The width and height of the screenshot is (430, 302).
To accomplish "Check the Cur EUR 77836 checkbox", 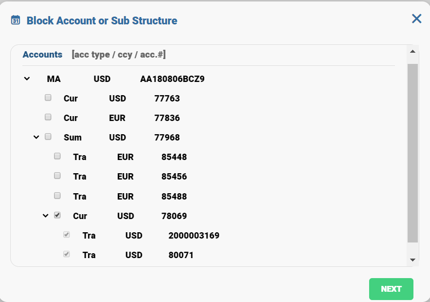I will (x=48, y=117).
